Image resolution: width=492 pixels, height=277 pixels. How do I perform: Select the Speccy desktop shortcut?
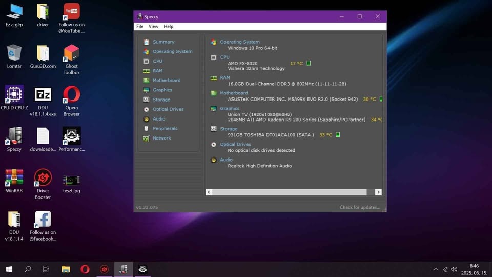14,140
